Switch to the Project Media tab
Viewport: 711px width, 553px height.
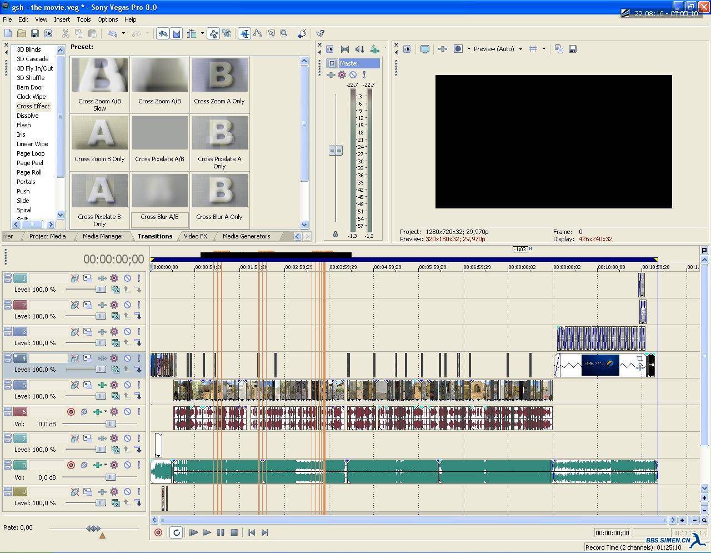coord(47,236)
